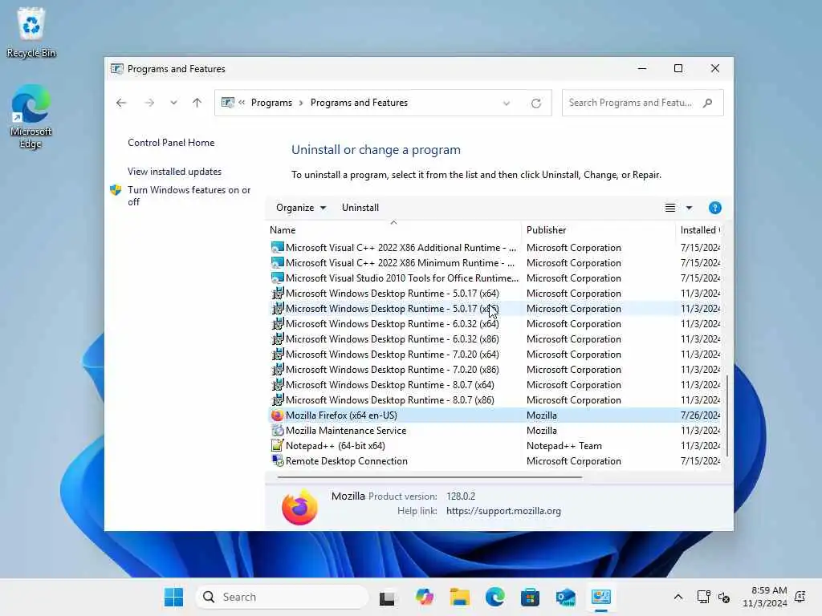The height and width of the screenshot is (616, 822).
Task: Open Turn Windows features on or off
Action: point(189,196)
